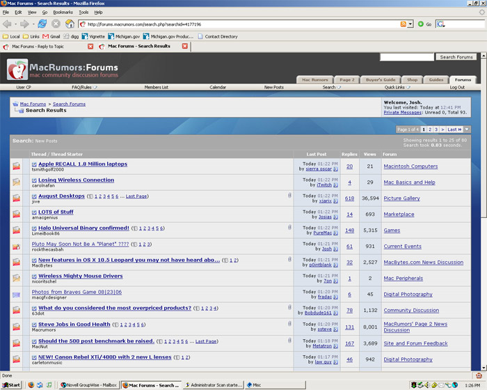The width and height of the screenshot is (487, 390).
Task: Expand the FAQ/Rules dropdown menu
Action: pyautogui.click(x=95, y=87)
